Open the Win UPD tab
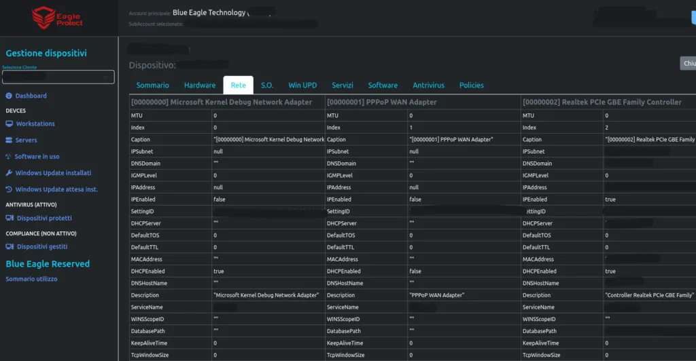 pos(302,85)
